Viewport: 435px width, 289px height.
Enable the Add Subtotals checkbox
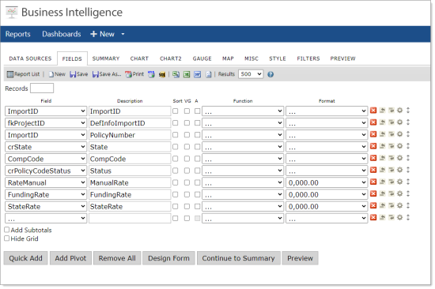(7, 230)
